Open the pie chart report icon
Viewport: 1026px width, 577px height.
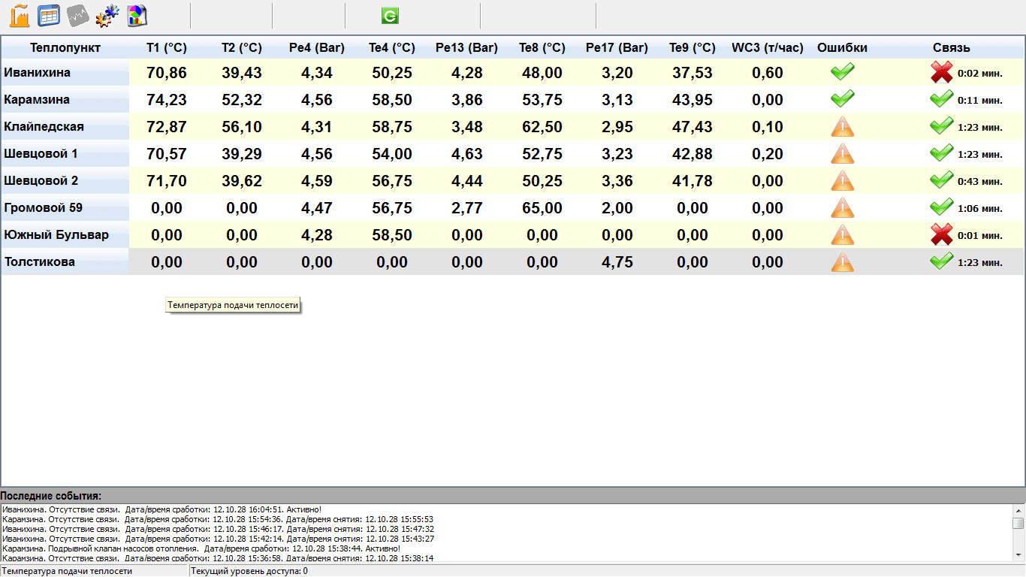pos(137,15)
